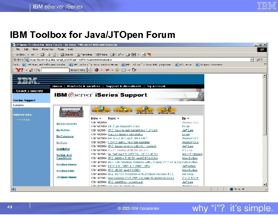Click the Stop button icon in toolbar
The width and height of the screenshot is (278, 215).
coord(42,55)
